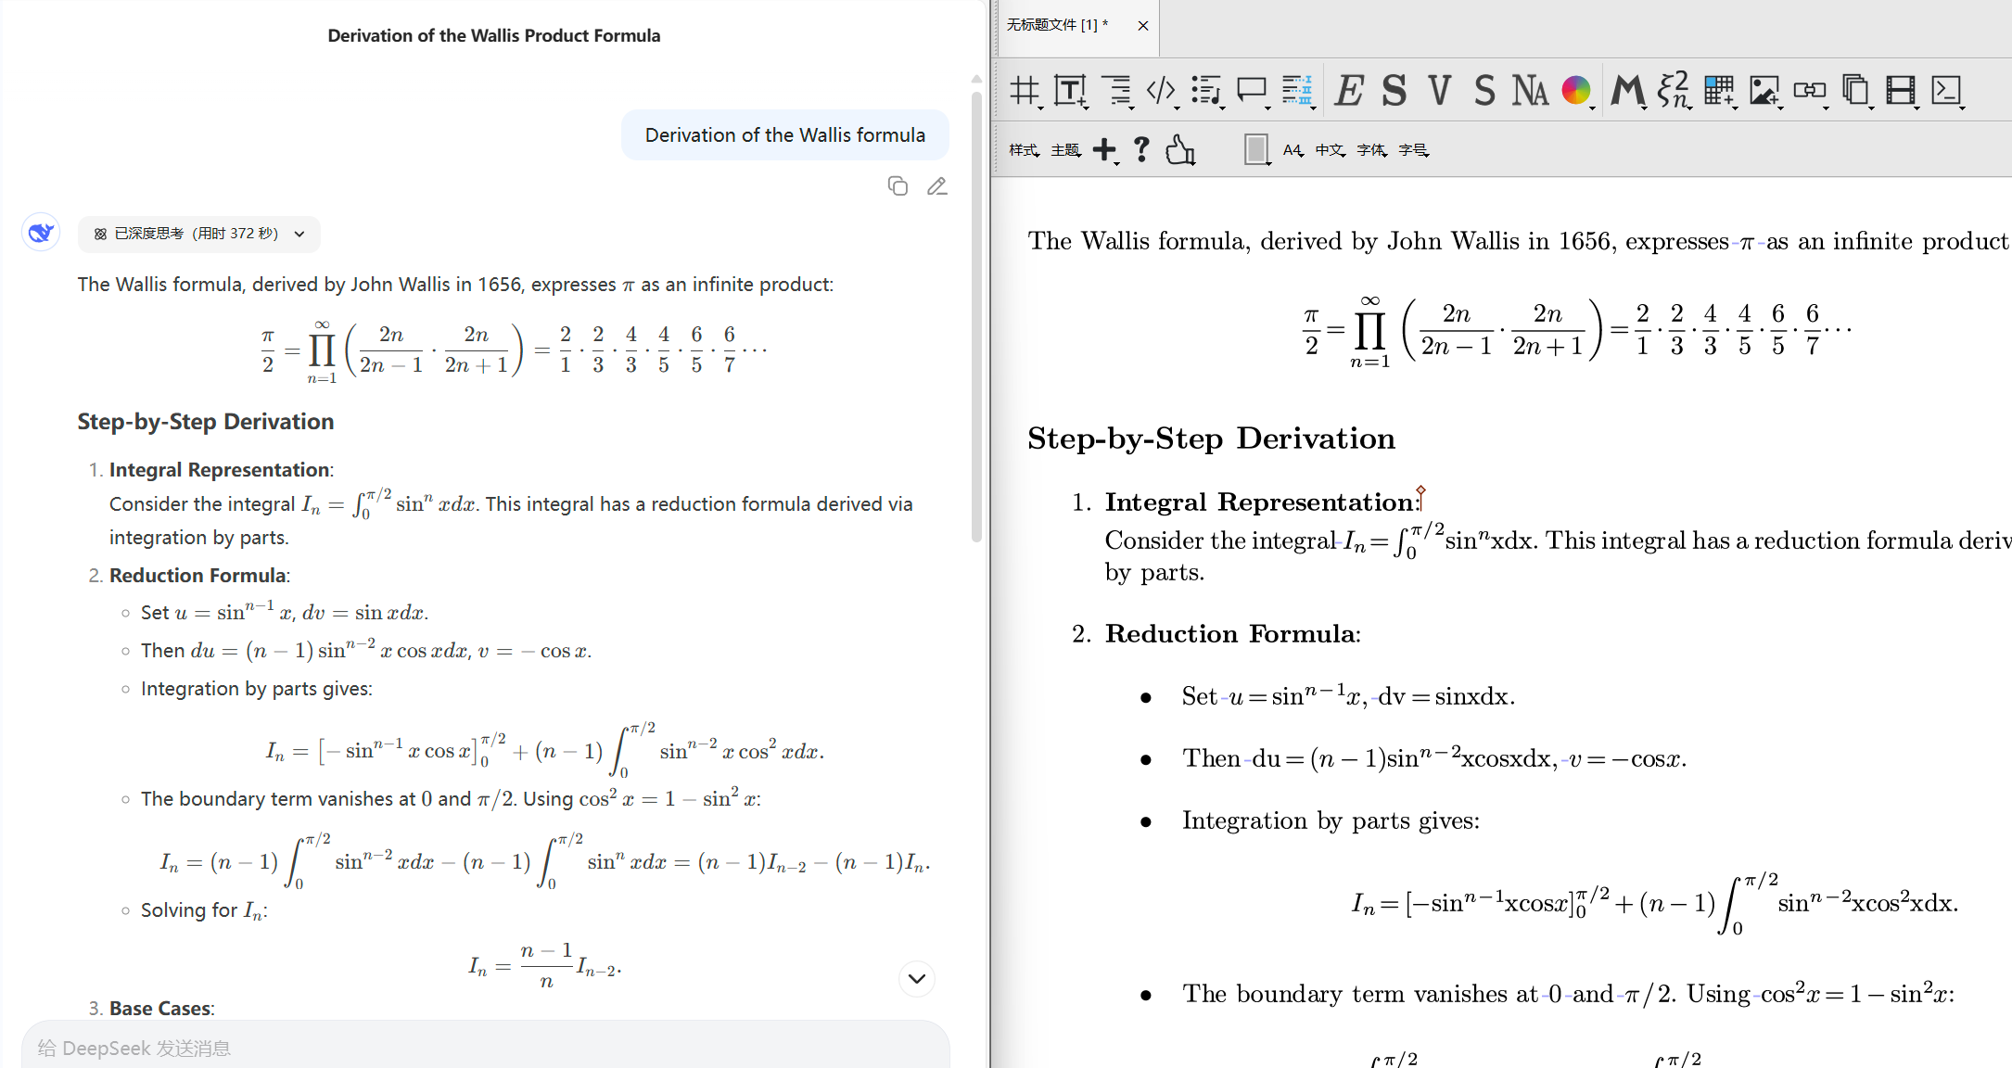Click the scroll-to-bottom arrow button in chat

pos(917,978)
